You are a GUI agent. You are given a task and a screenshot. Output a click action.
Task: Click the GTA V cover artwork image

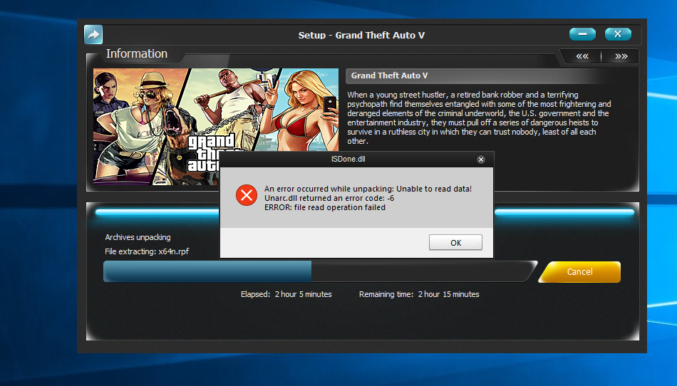216,127
